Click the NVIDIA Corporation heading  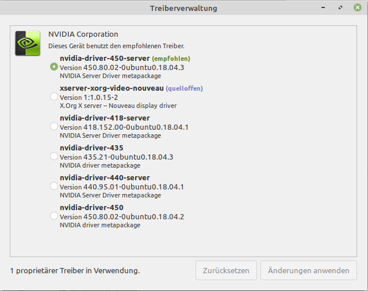[83, 34]
